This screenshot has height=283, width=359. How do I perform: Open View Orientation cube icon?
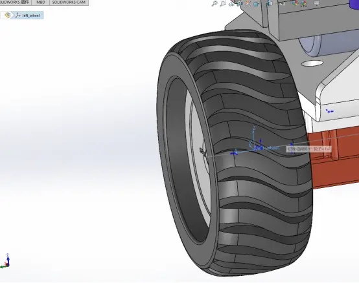pyautogui.click(x=257, y=3)
